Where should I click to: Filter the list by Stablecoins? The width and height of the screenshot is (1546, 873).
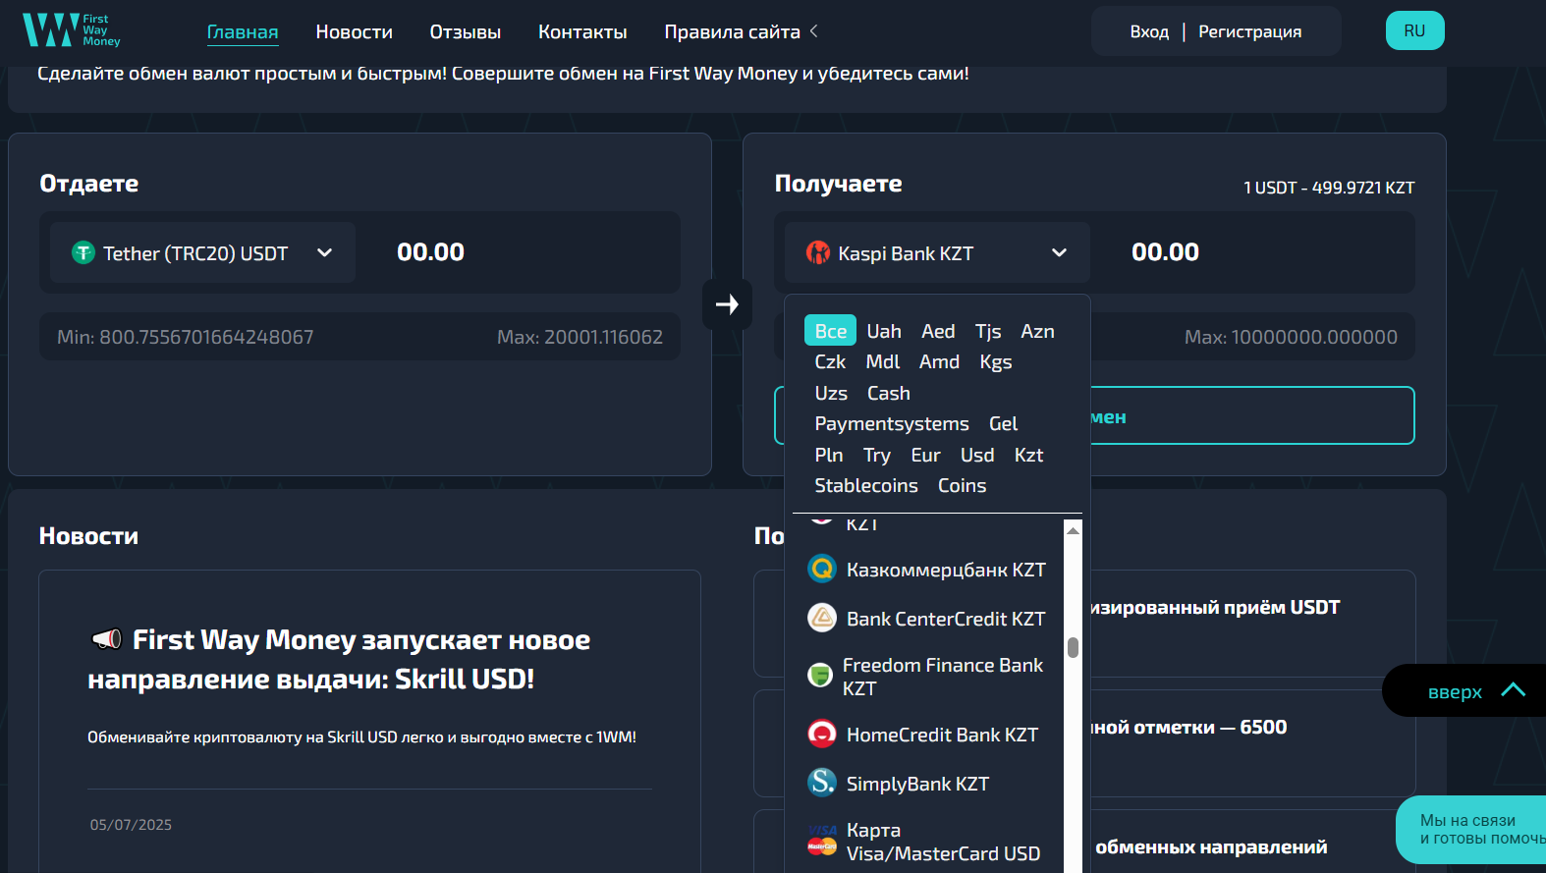(865, 485)
